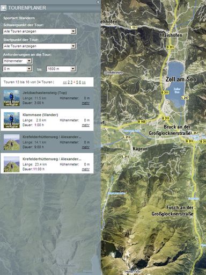
Task: Click the L 247 road marker on map
Action: coord(185,98)
